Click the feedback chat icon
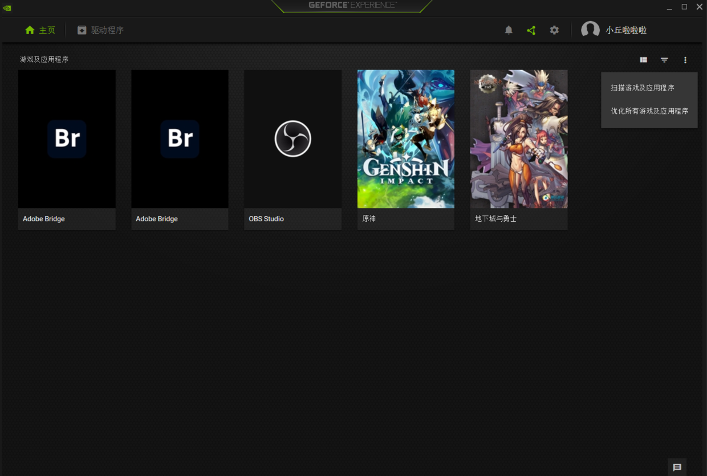The width and height of the screenshot is (707, 476). tap(677, 467)
